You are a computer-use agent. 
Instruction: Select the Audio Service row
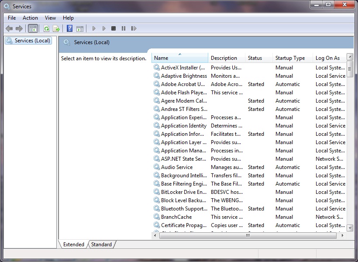click(x=176, y=167)
